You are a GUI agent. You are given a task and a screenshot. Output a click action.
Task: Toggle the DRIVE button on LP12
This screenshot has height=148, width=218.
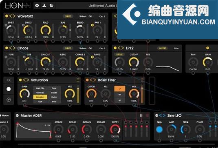coord(119,55)
